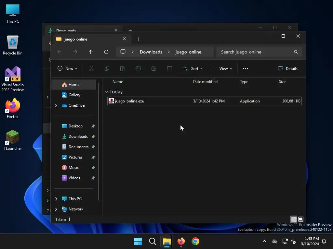
Task: Click the PC monitor icon in the address bar
Action: click(x=123, y=52)
